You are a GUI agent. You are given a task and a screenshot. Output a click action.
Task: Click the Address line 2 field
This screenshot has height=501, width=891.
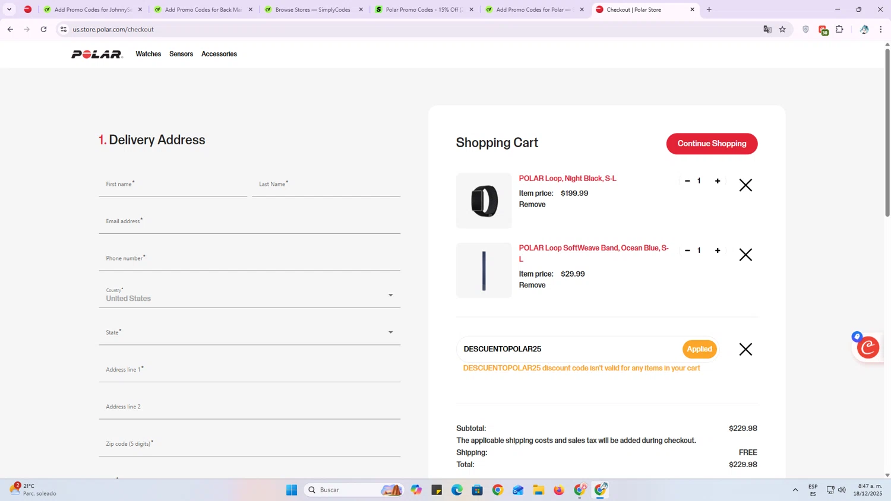[249, 407]
